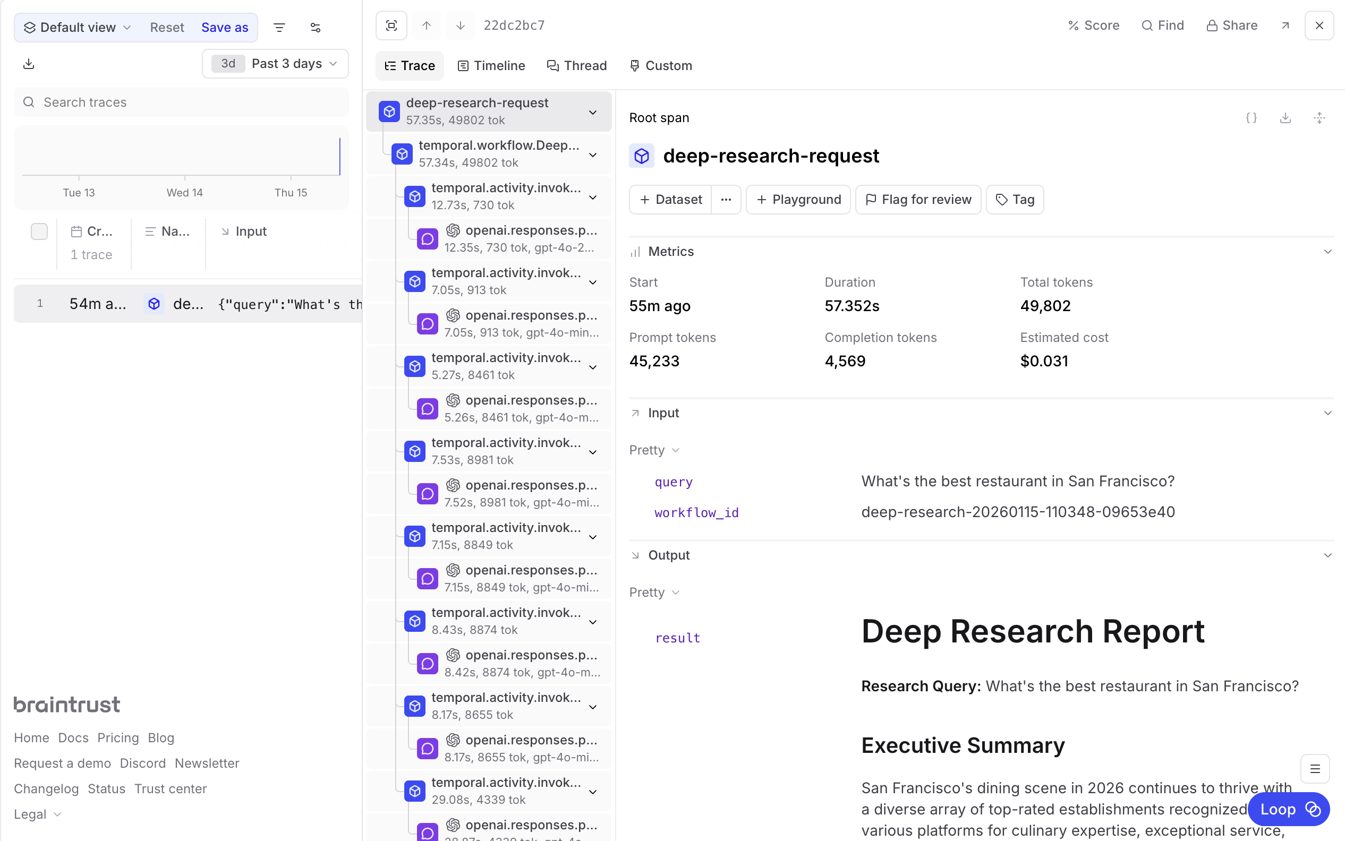Open the Past 3 days dropdown
Screen dimensions: 1345x841
click(276, 63)
